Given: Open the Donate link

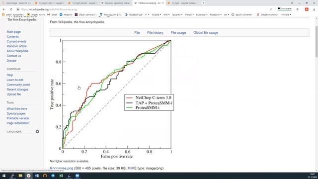Looking at the screenshot, I should click(x=11, y=61).
